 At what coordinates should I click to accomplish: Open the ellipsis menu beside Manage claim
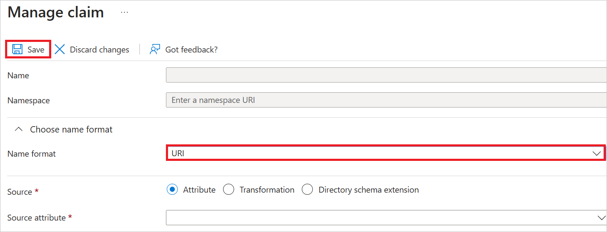tap(124, 13)
